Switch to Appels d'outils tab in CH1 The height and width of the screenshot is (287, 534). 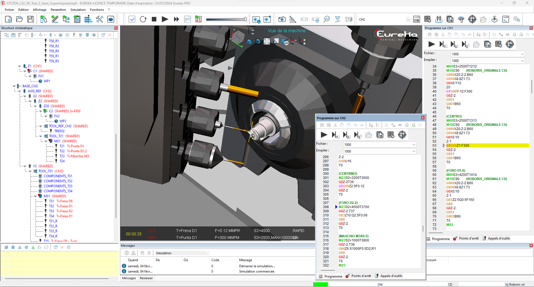click(496, 238)
